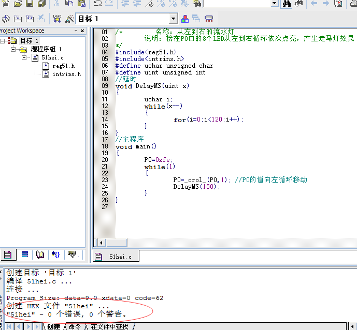
Task: Clear all bookmarks
Action: coord(184,3)
